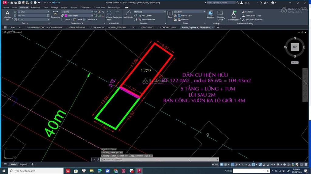311x174 pixels.
Task: Click the Remove Leader button
Action: coord(147,20)
